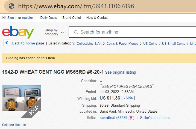Go back to home page link
Viewport: 196px width, 129px height.
[x=28, y=43]
